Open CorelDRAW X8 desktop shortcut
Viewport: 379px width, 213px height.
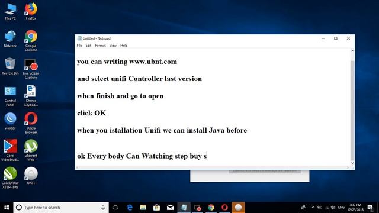point(10,177)
